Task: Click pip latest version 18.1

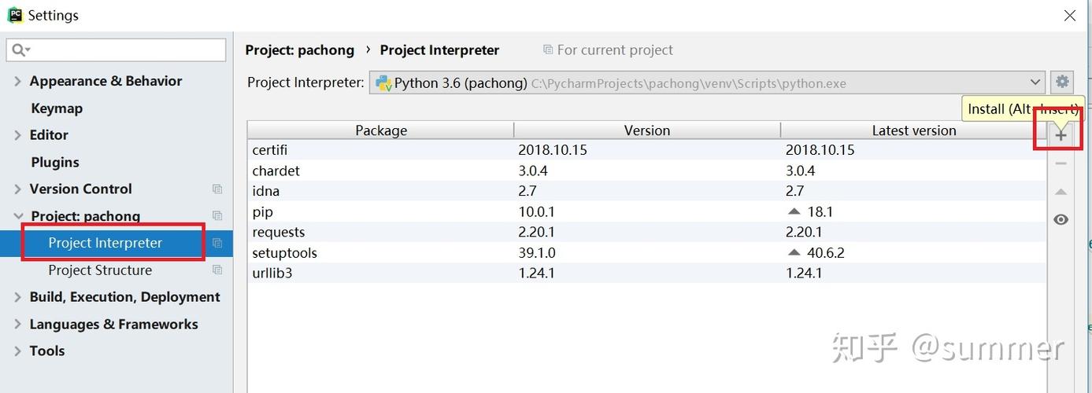Action: pos(820,212)
